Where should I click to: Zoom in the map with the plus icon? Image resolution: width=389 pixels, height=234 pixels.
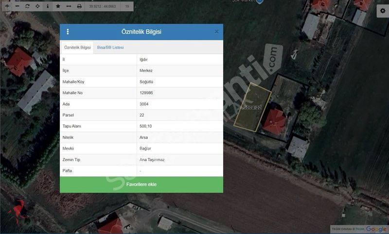[x=7, y=6]
